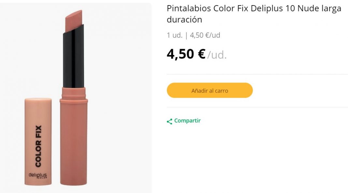Click the "Añadir al carro" button
Image resolution: width=348 pixels, height=193 pixels.
pos(210,90)
